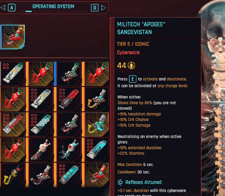
Task: Click the Reflexes Attuned attunement icon
Action: [120, 182]
